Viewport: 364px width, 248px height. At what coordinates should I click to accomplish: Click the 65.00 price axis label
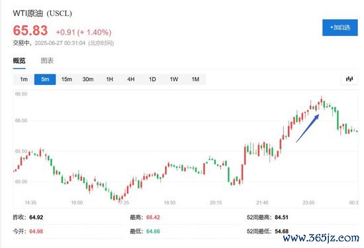click(21, 182)
